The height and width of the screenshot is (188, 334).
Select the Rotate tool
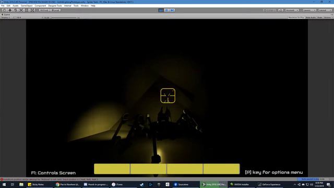pos(16,10)
